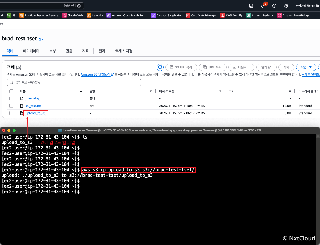Click the 다운로드 button
This screenshot has width=320, height=245.
(x=241, y=67)
